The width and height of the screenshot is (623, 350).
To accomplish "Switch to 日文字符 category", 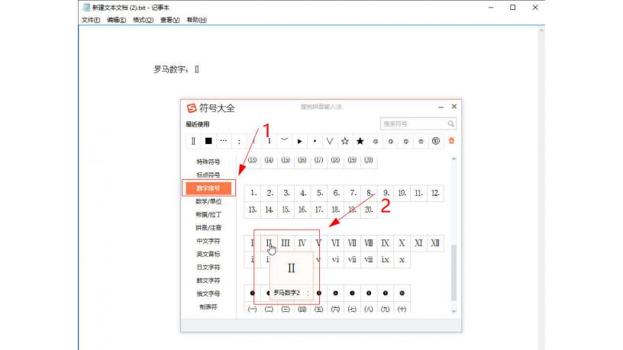I will [208, 267].
